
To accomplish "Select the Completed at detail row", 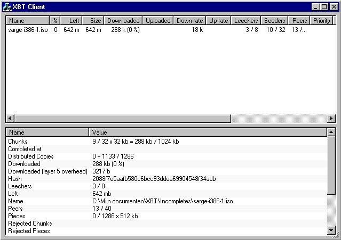I will pyautogui.click(x=166, y=149).
